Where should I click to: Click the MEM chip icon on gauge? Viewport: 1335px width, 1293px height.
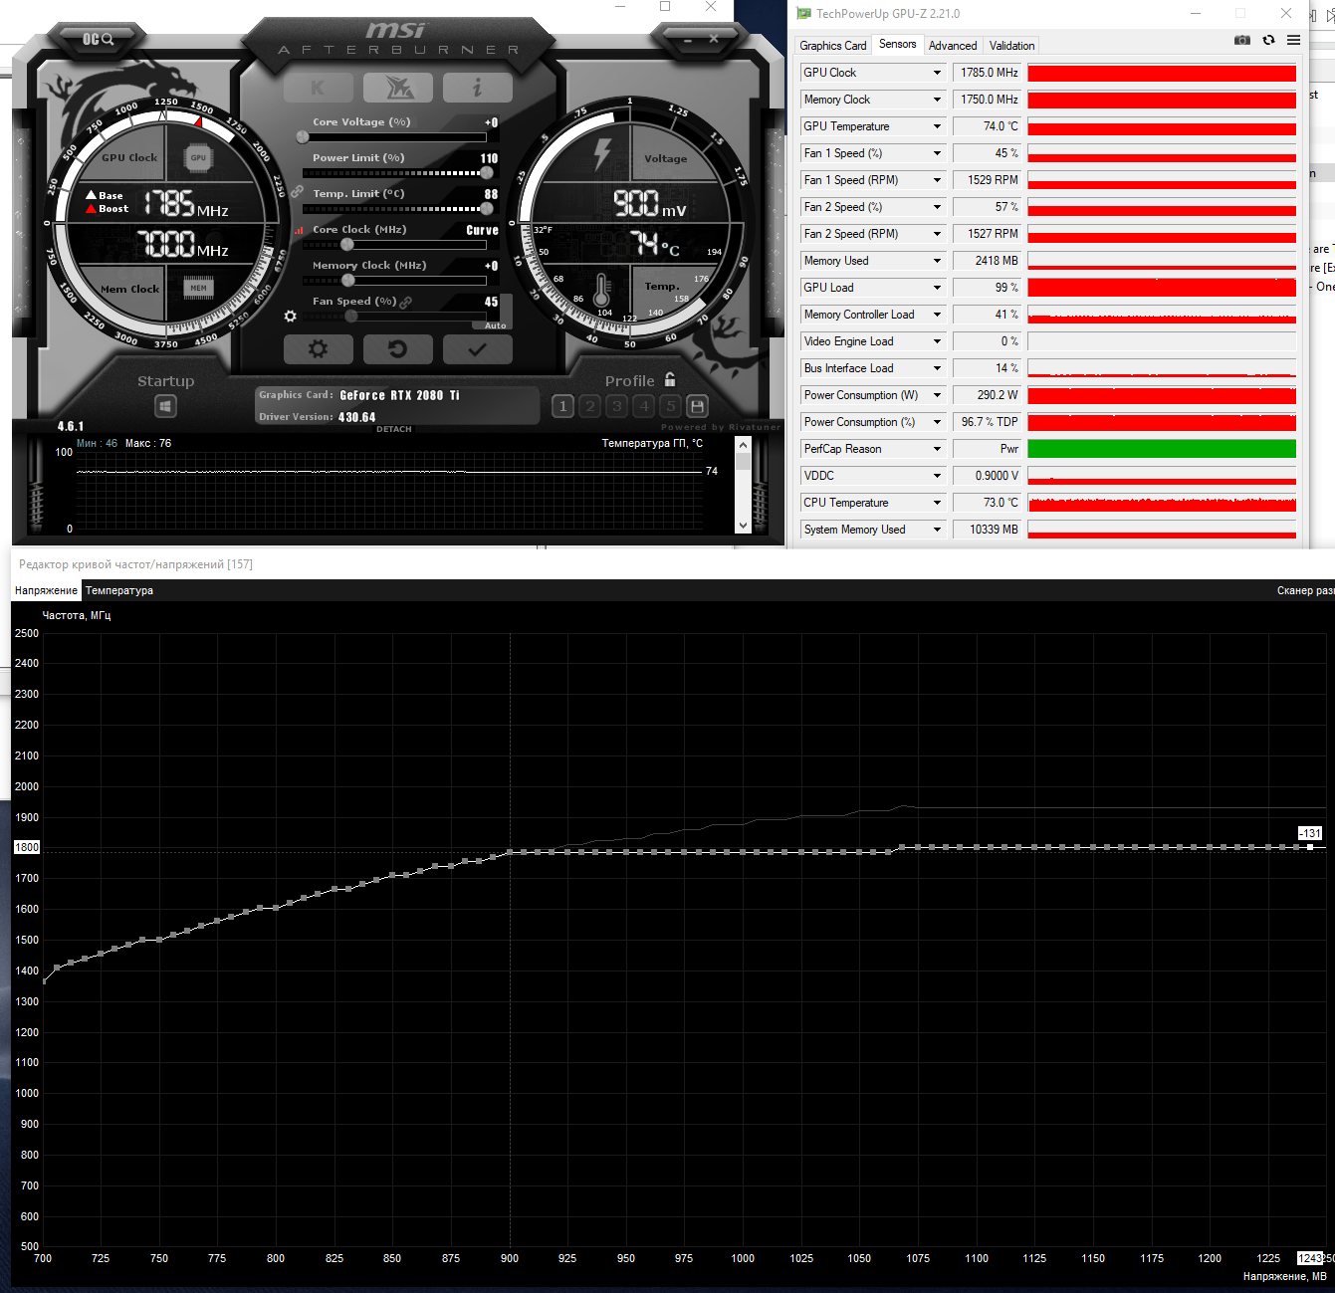(x=198, y=288)
